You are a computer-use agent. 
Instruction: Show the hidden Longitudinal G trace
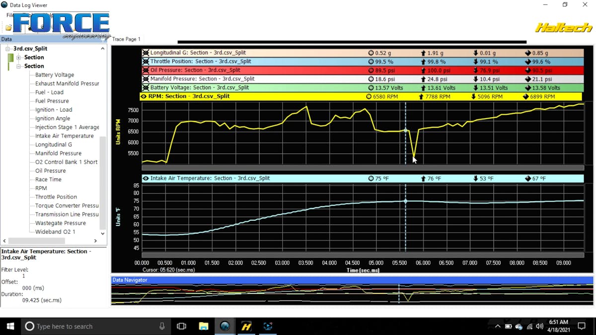click(x=146, y=53)
